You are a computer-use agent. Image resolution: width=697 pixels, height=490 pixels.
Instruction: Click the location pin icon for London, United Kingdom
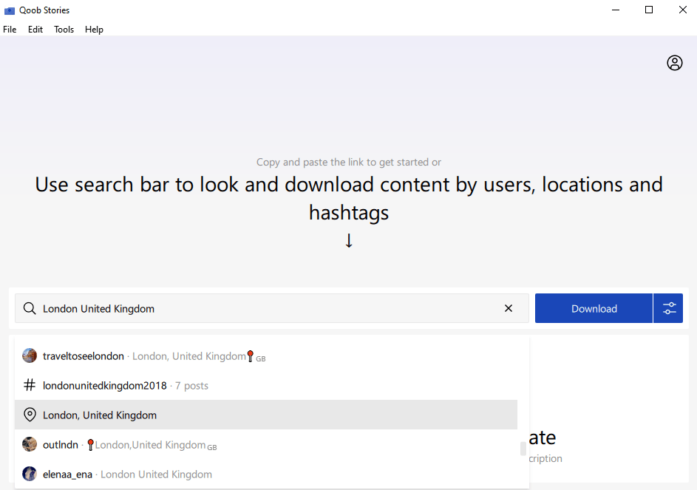coord(30,415)
